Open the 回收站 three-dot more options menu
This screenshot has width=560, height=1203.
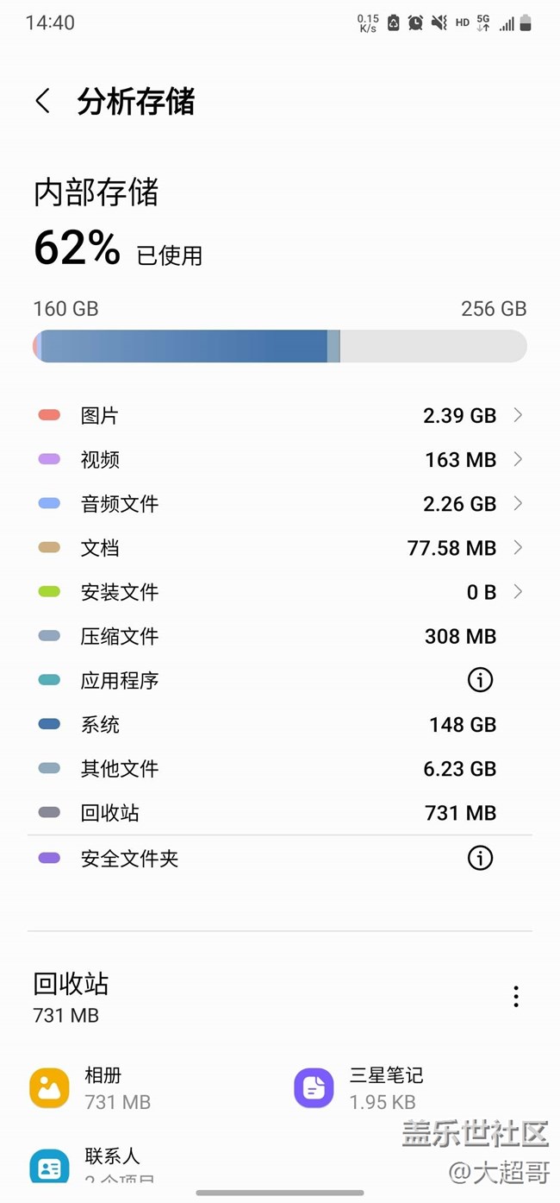(515, 997)
